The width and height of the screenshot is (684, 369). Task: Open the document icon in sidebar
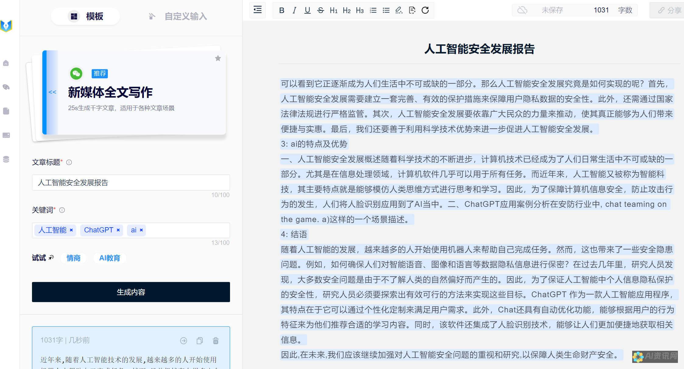[x=6, y=111]
